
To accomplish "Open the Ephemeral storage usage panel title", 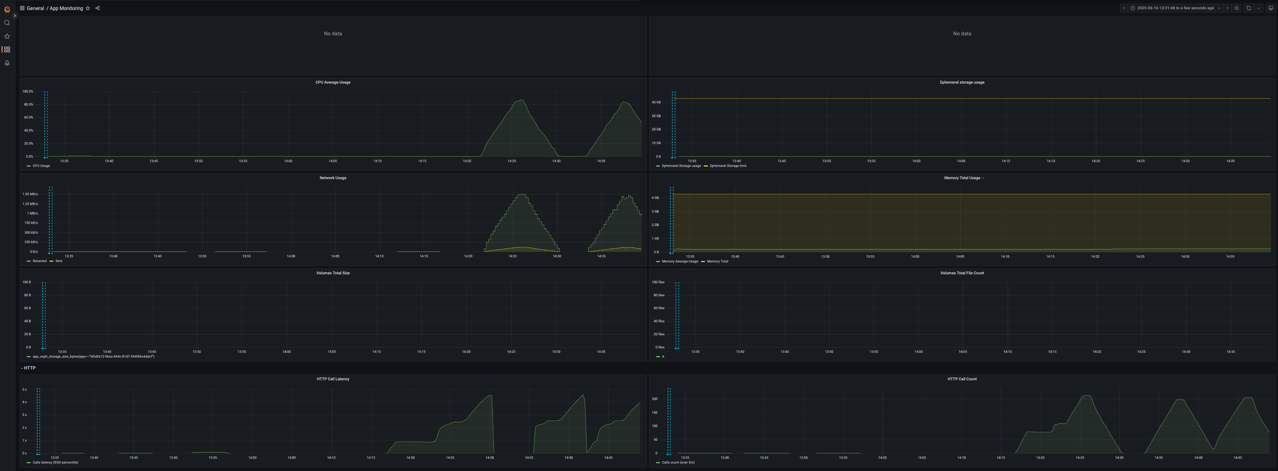I will point(962,83).
